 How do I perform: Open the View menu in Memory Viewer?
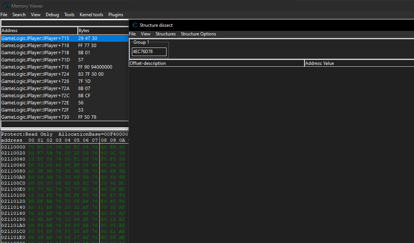(x=36, y=15)
